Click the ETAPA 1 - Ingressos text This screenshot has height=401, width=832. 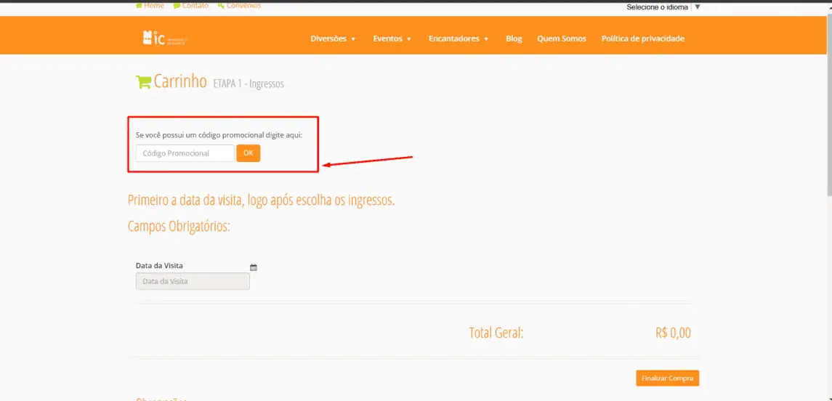[x=249, y=84]
